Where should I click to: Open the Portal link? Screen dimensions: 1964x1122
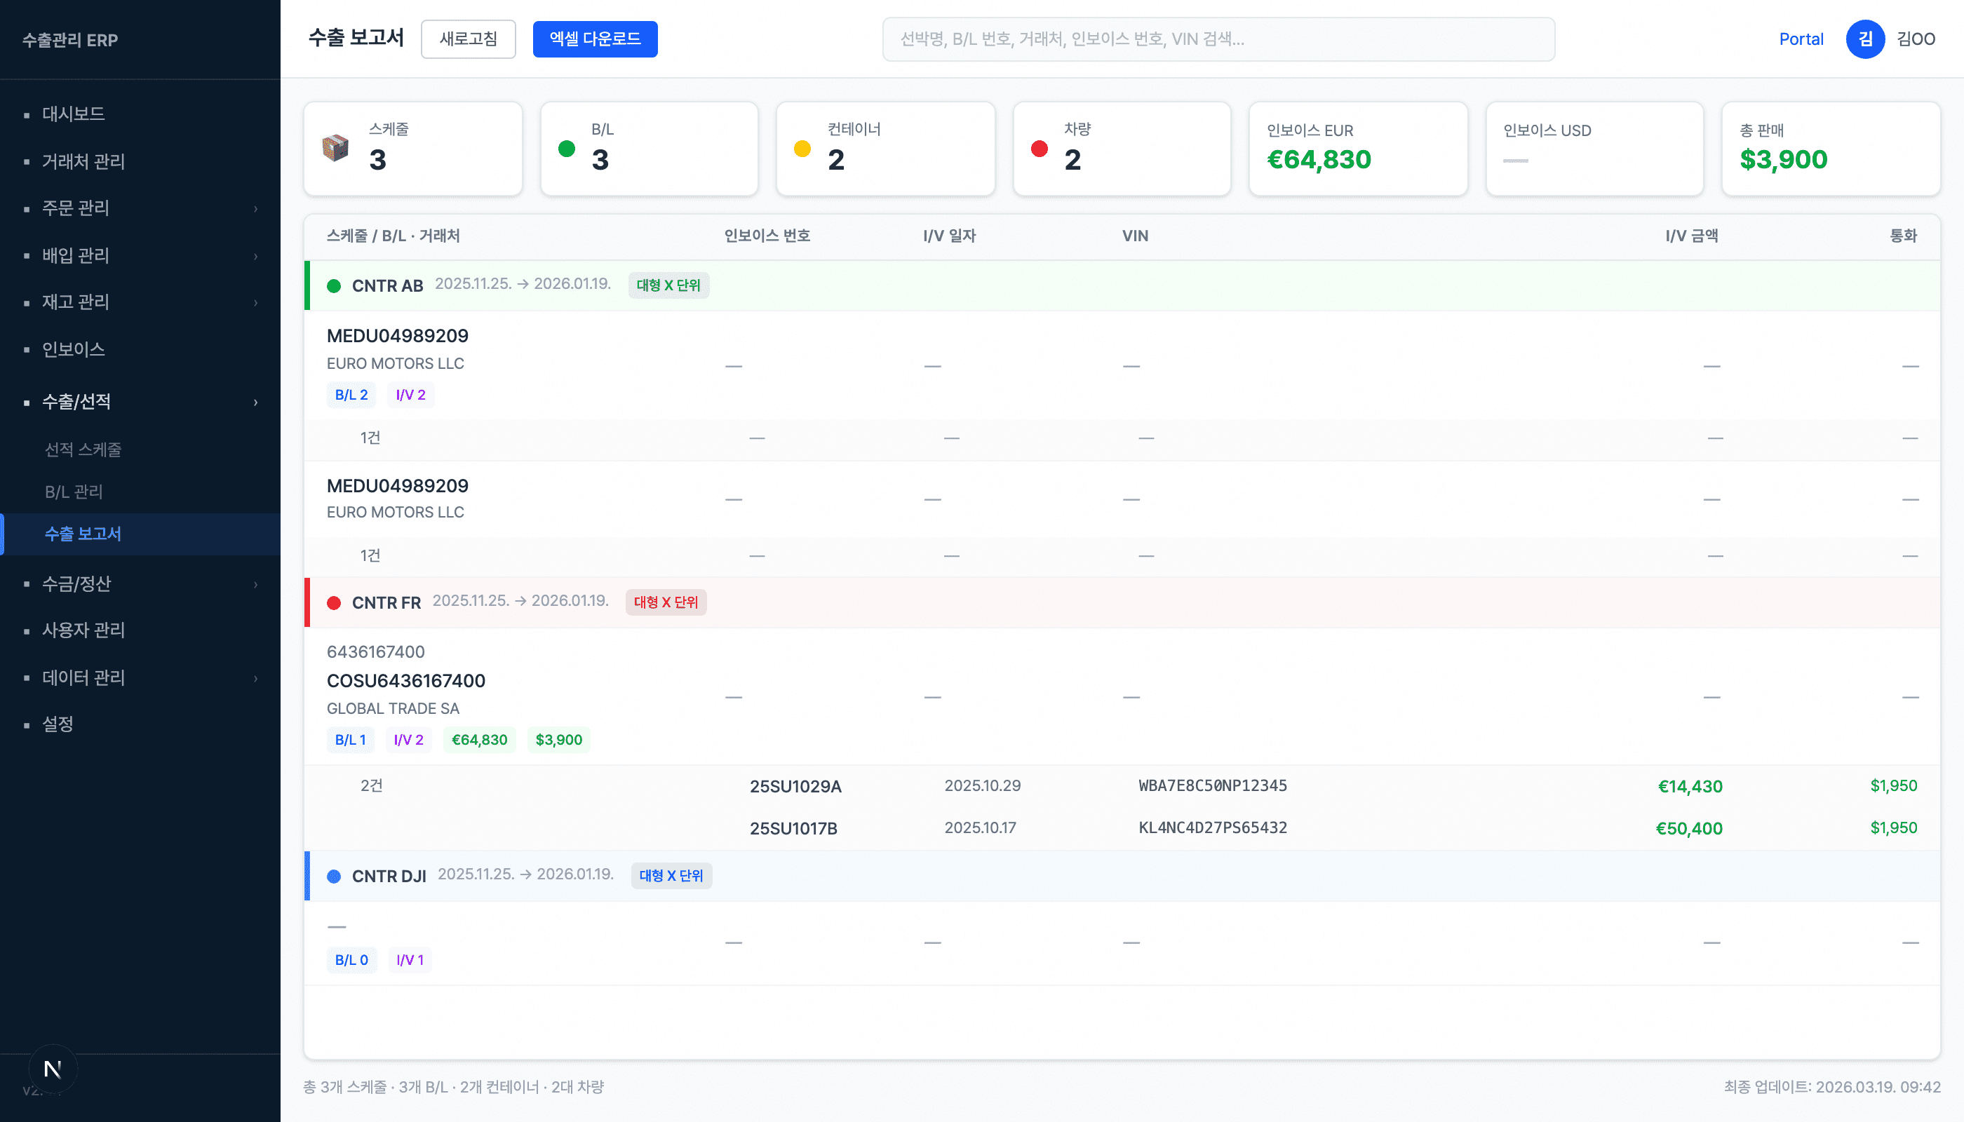[1801, 39]
